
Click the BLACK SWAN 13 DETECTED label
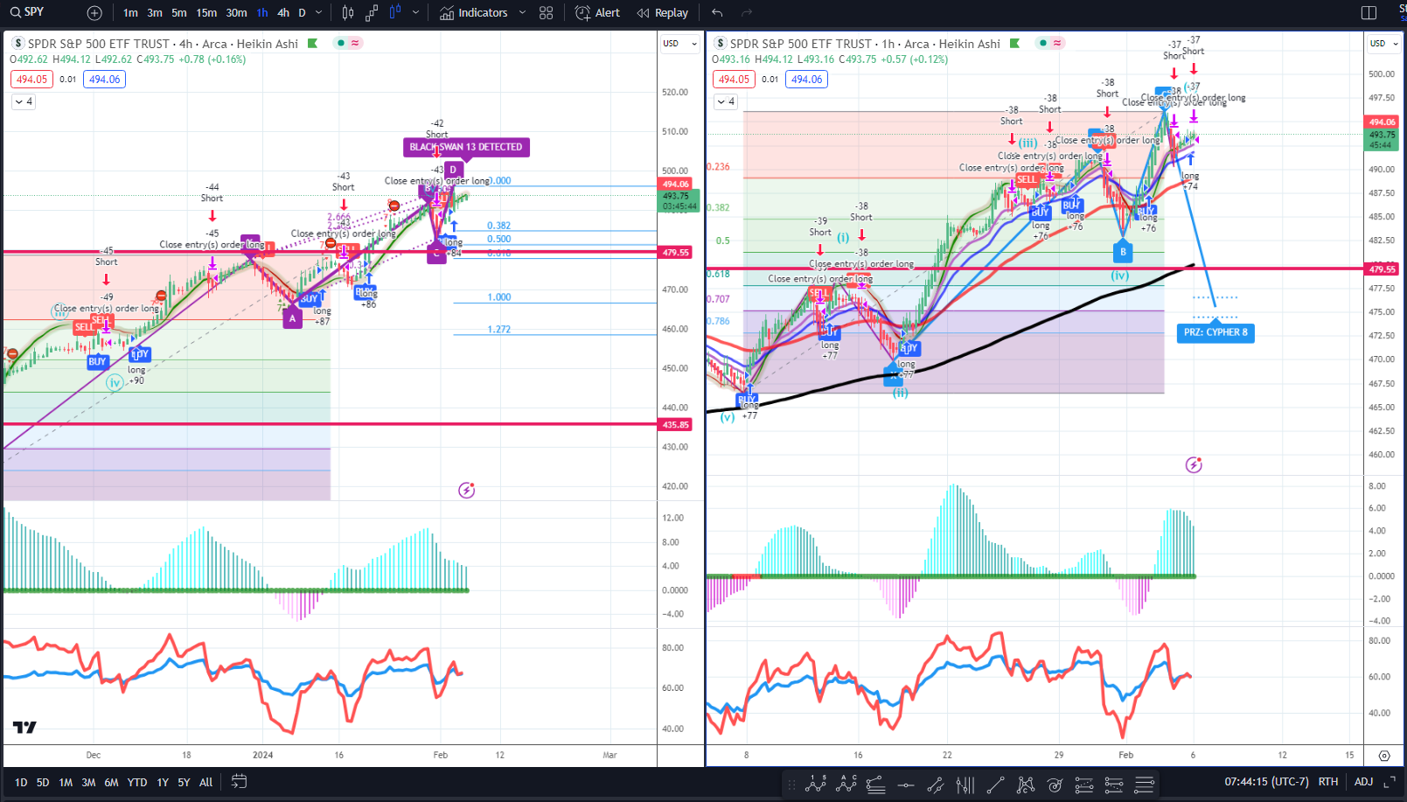466,147
